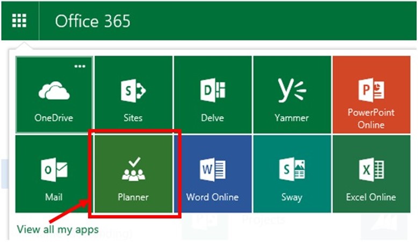Open the Word Online tile
The image size is (418, 242).
pos(213,174)
